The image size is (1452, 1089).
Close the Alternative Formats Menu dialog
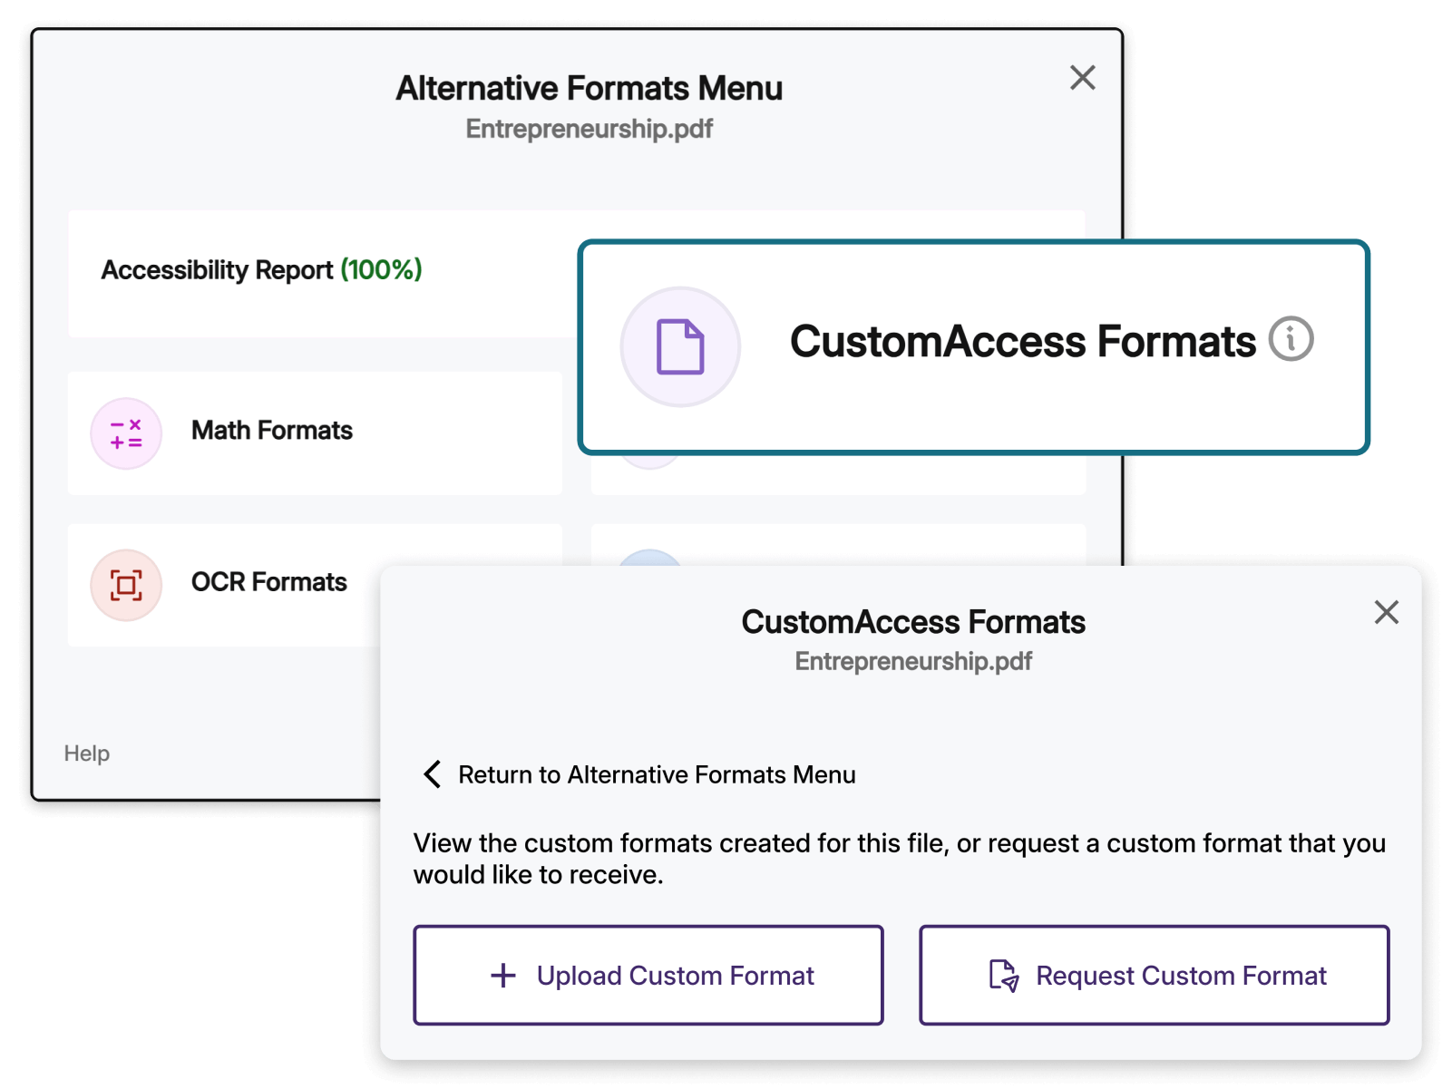click(x=1082, y=78)
